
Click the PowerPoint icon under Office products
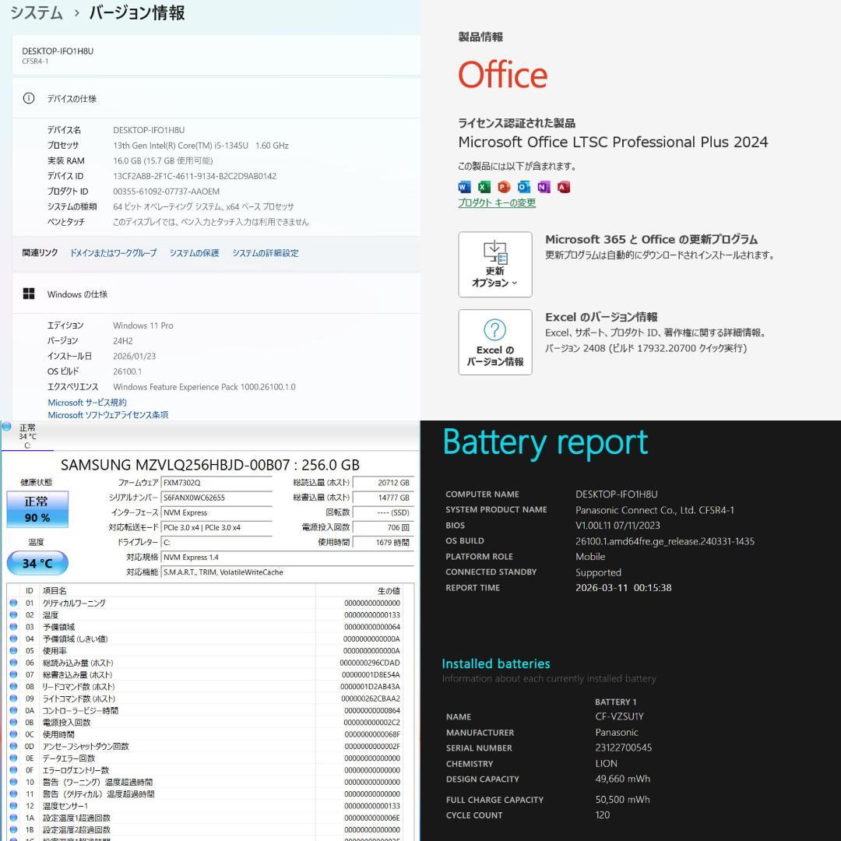pos(504,187)
